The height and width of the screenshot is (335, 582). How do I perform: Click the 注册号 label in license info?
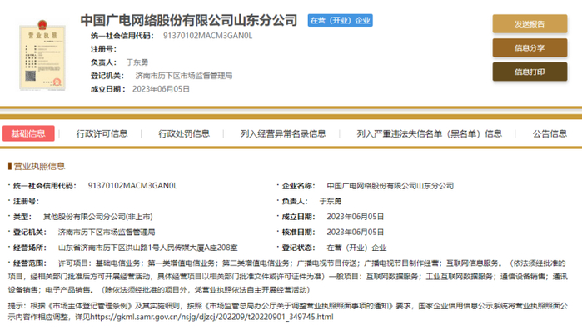26,202
